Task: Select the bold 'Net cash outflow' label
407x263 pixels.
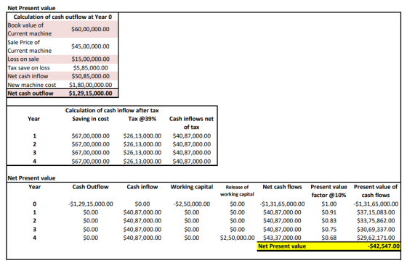Action: coord(31,93)
